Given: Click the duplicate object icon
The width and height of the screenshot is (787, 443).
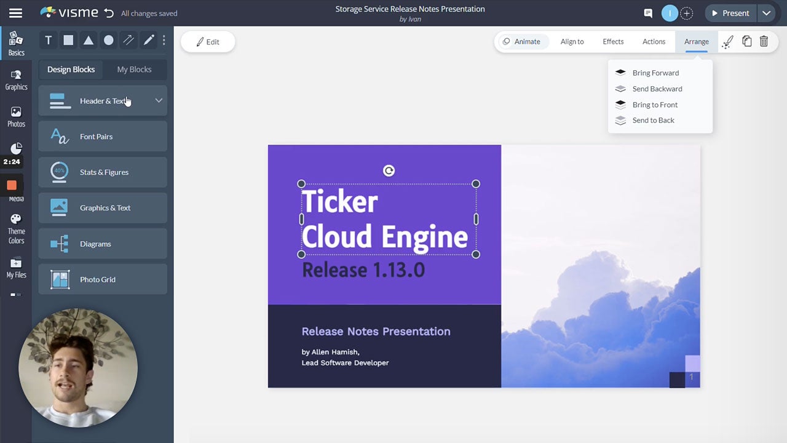Looking at the screenshot, I should pos(746,41).
